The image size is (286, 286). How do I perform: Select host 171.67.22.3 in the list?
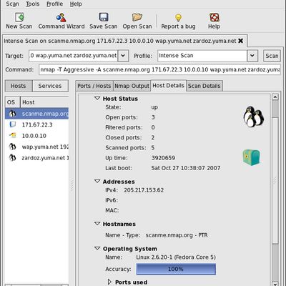coord(37,124)
